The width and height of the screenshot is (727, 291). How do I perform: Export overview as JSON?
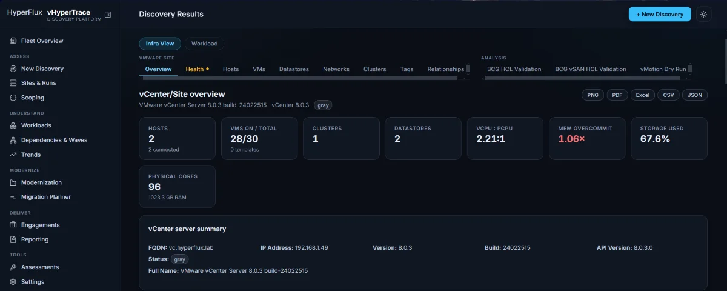point(695,95)
